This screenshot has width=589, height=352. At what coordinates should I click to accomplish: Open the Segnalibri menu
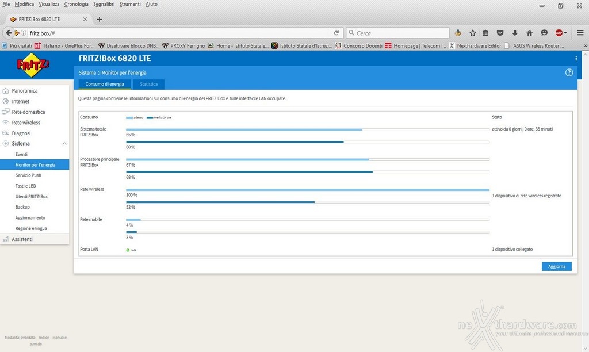104,4
